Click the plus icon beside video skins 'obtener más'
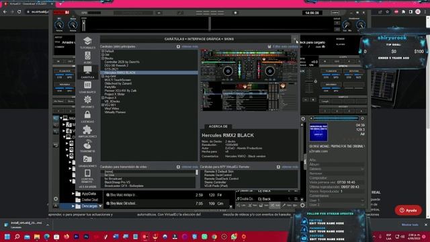 coord(178,167)
